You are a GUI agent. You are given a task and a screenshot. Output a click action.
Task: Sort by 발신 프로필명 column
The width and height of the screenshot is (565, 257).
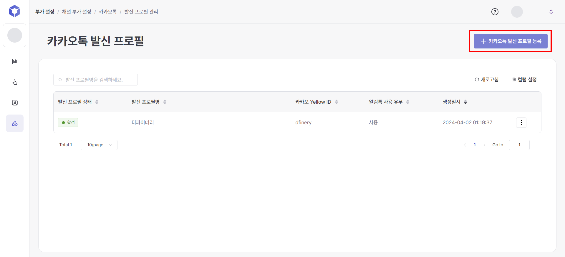pyautogui.click(x=165, y=102)
